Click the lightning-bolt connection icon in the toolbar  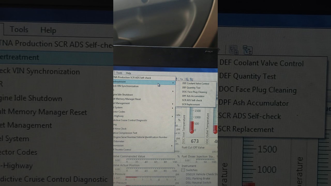point(181,79)
